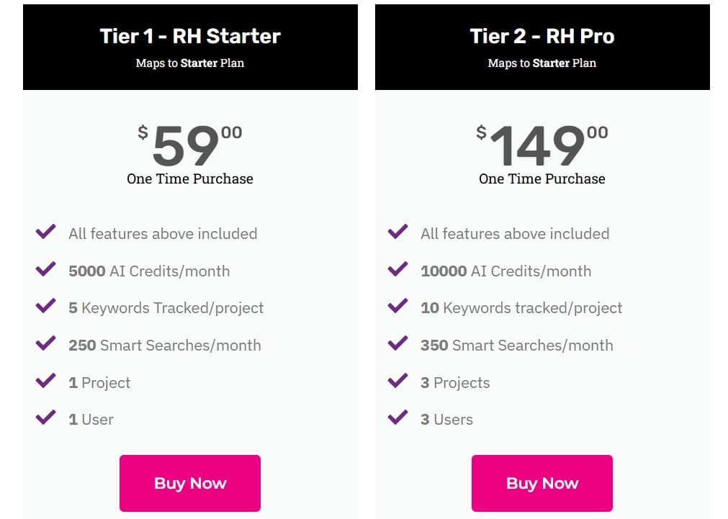Viewport: 728px width, 519px height.
Task: Click the checkmark beside 5000 AI Credits/month
Action: click(x=45, y=270)
